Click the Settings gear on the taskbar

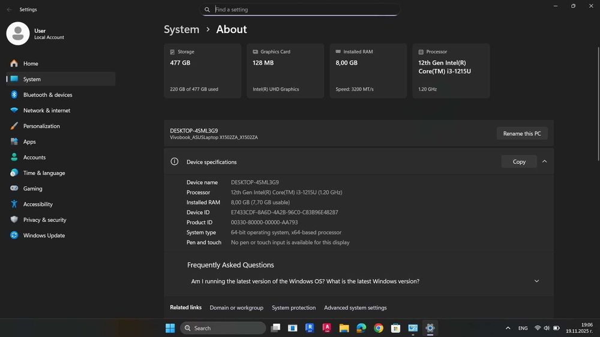pos(430,328)
